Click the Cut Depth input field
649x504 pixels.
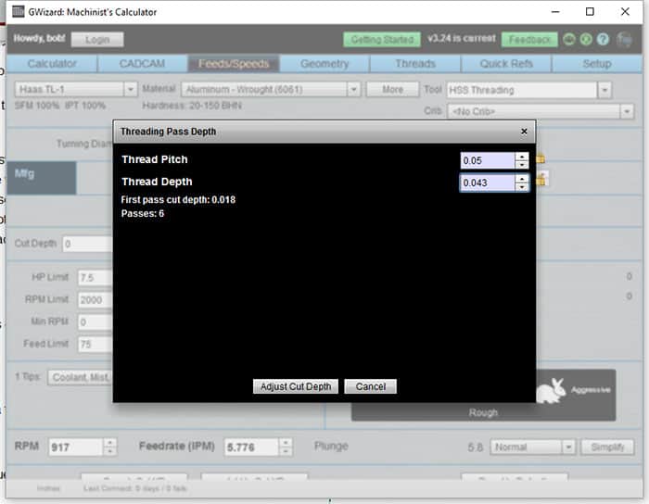coord(87,244)
